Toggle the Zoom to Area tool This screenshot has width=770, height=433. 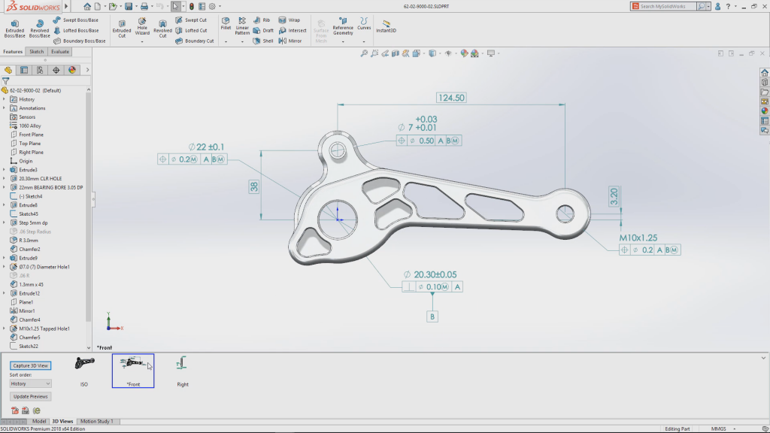(374, 53)
